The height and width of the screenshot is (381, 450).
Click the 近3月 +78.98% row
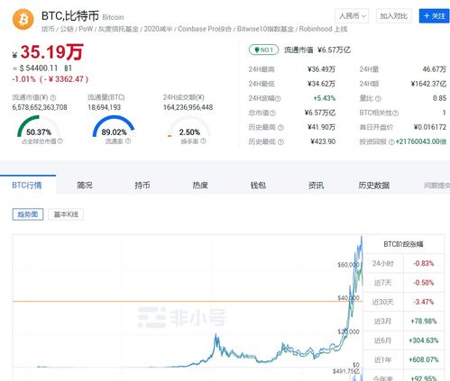pyautogui.click(x=404, y=321)
